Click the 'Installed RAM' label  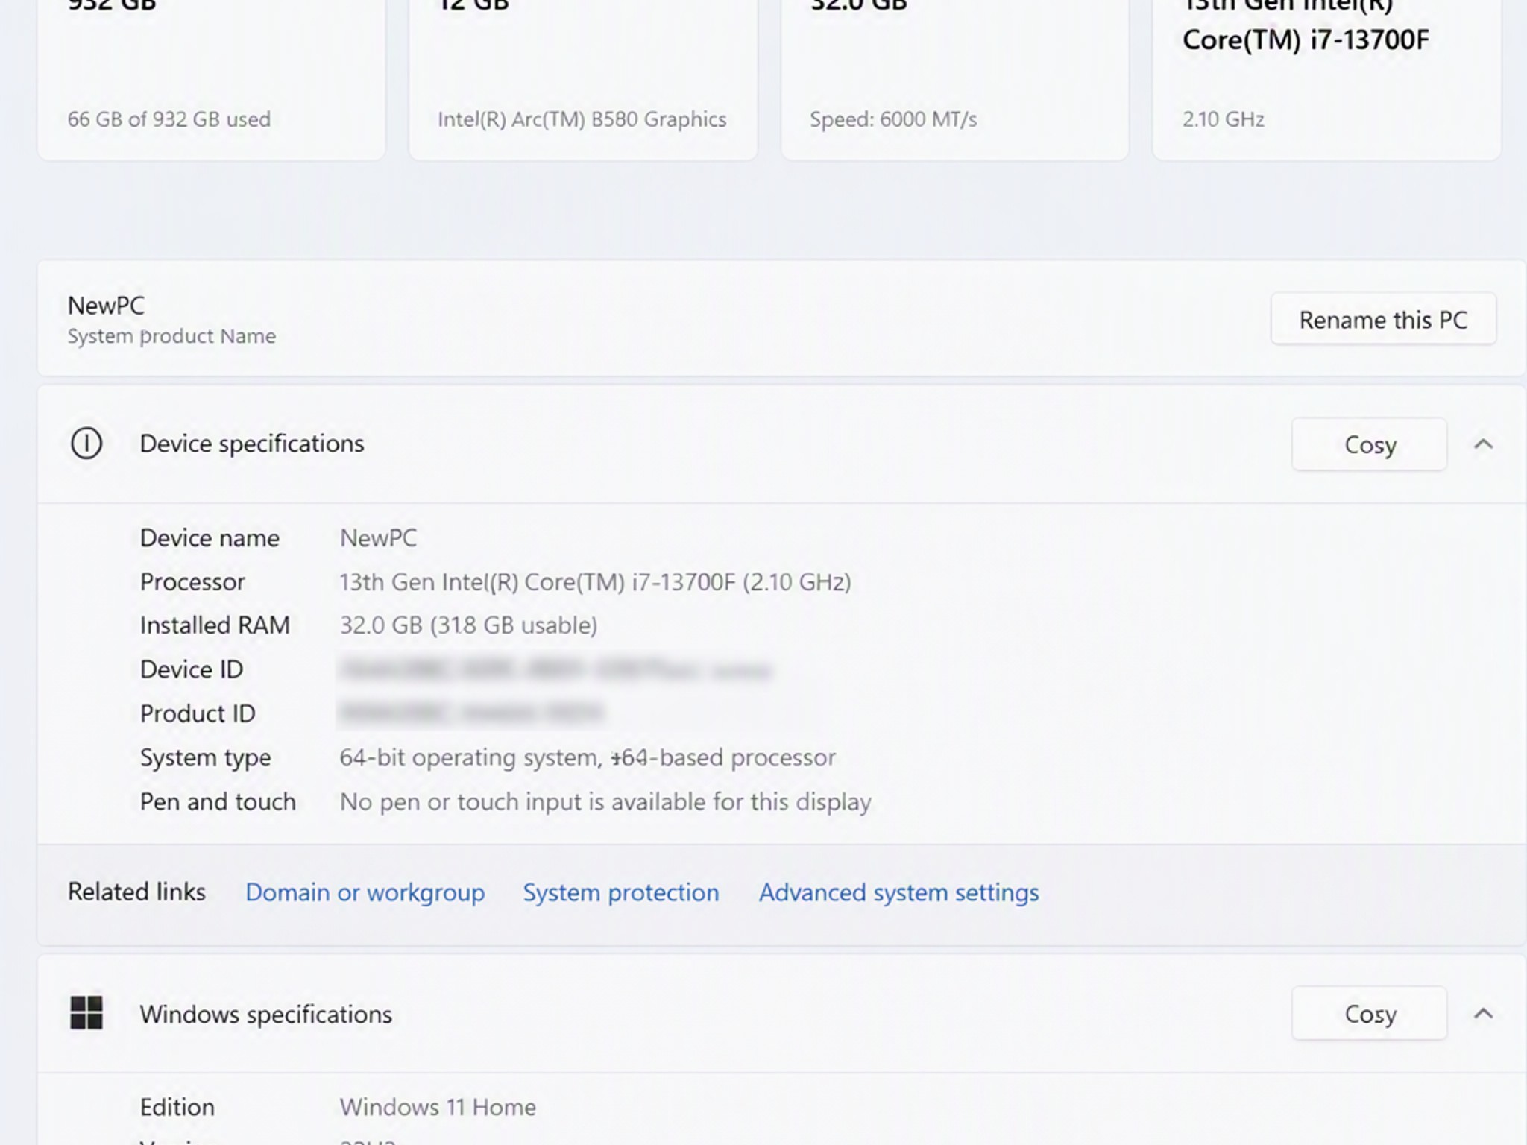215,625
